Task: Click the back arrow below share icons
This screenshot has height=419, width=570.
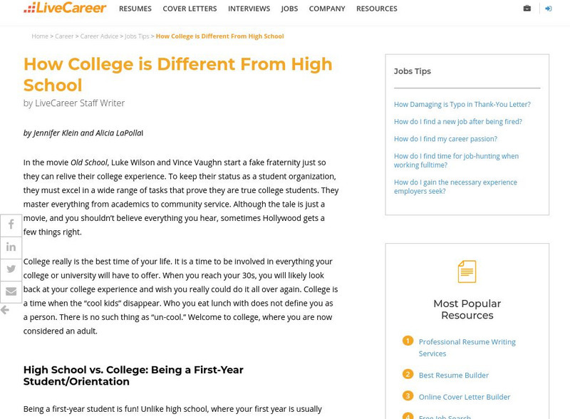Action: click(7, 309)
